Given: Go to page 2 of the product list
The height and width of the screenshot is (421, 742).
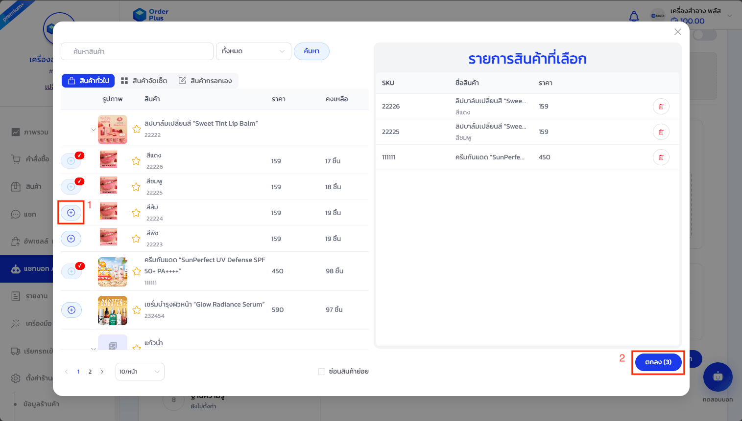Looking at the screenshot, I should [x=90, y=372].
